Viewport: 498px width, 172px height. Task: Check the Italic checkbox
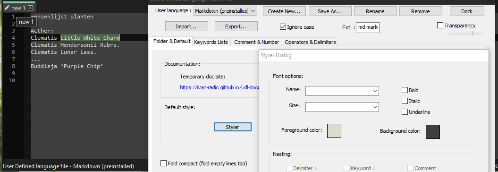coord(405,101)
